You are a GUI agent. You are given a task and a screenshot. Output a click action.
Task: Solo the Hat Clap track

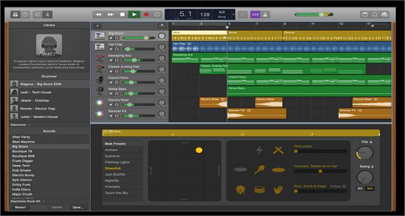[117, 49]
